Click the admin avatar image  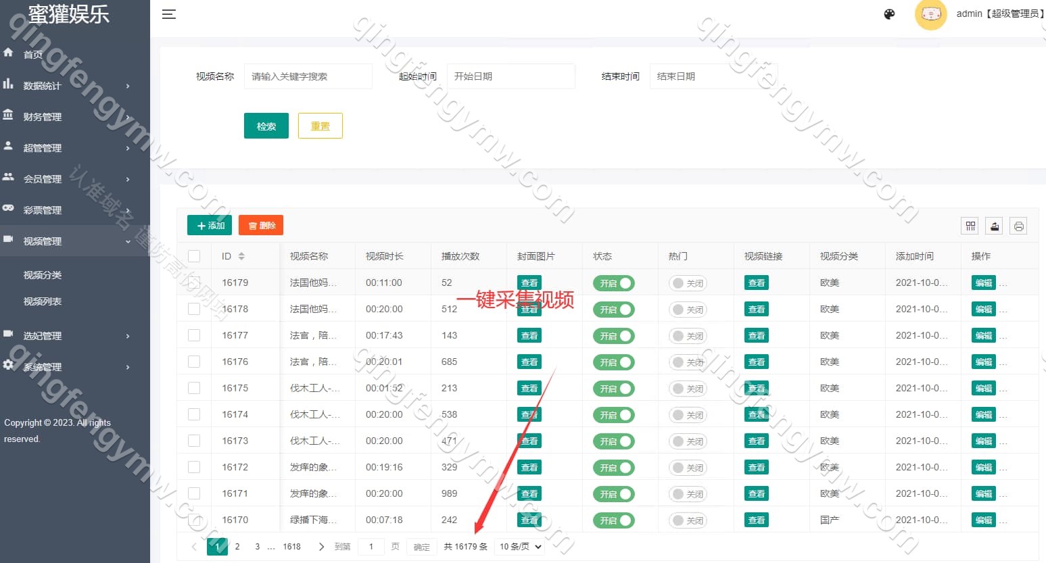tap(930, 14)
